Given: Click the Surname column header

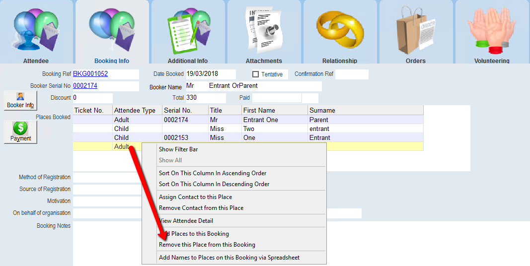Looking at the screenshot, I should tap(322, 111).
